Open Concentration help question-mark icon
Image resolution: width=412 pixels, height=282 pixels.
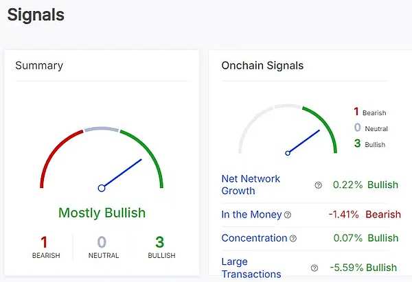pos(293,238)
